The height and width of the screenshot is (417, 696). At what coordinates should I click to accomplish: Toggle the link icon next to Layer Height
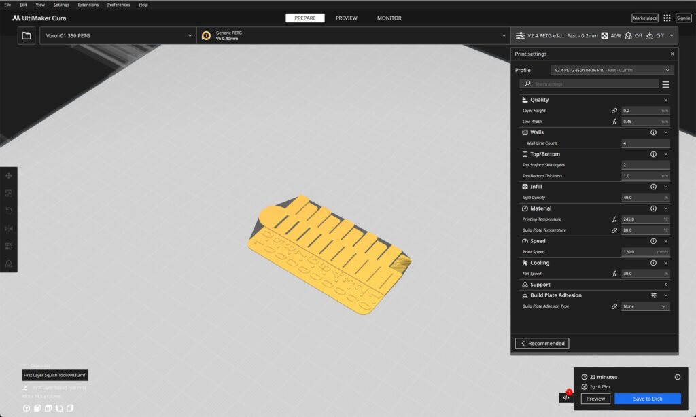pyautogui.click(x=614, y=110)
